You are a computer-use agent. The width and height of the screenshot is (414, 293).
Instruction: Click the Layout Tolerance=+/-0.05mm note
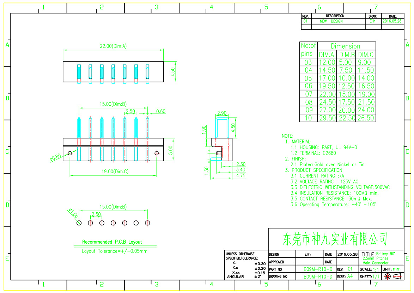[115, 251]
